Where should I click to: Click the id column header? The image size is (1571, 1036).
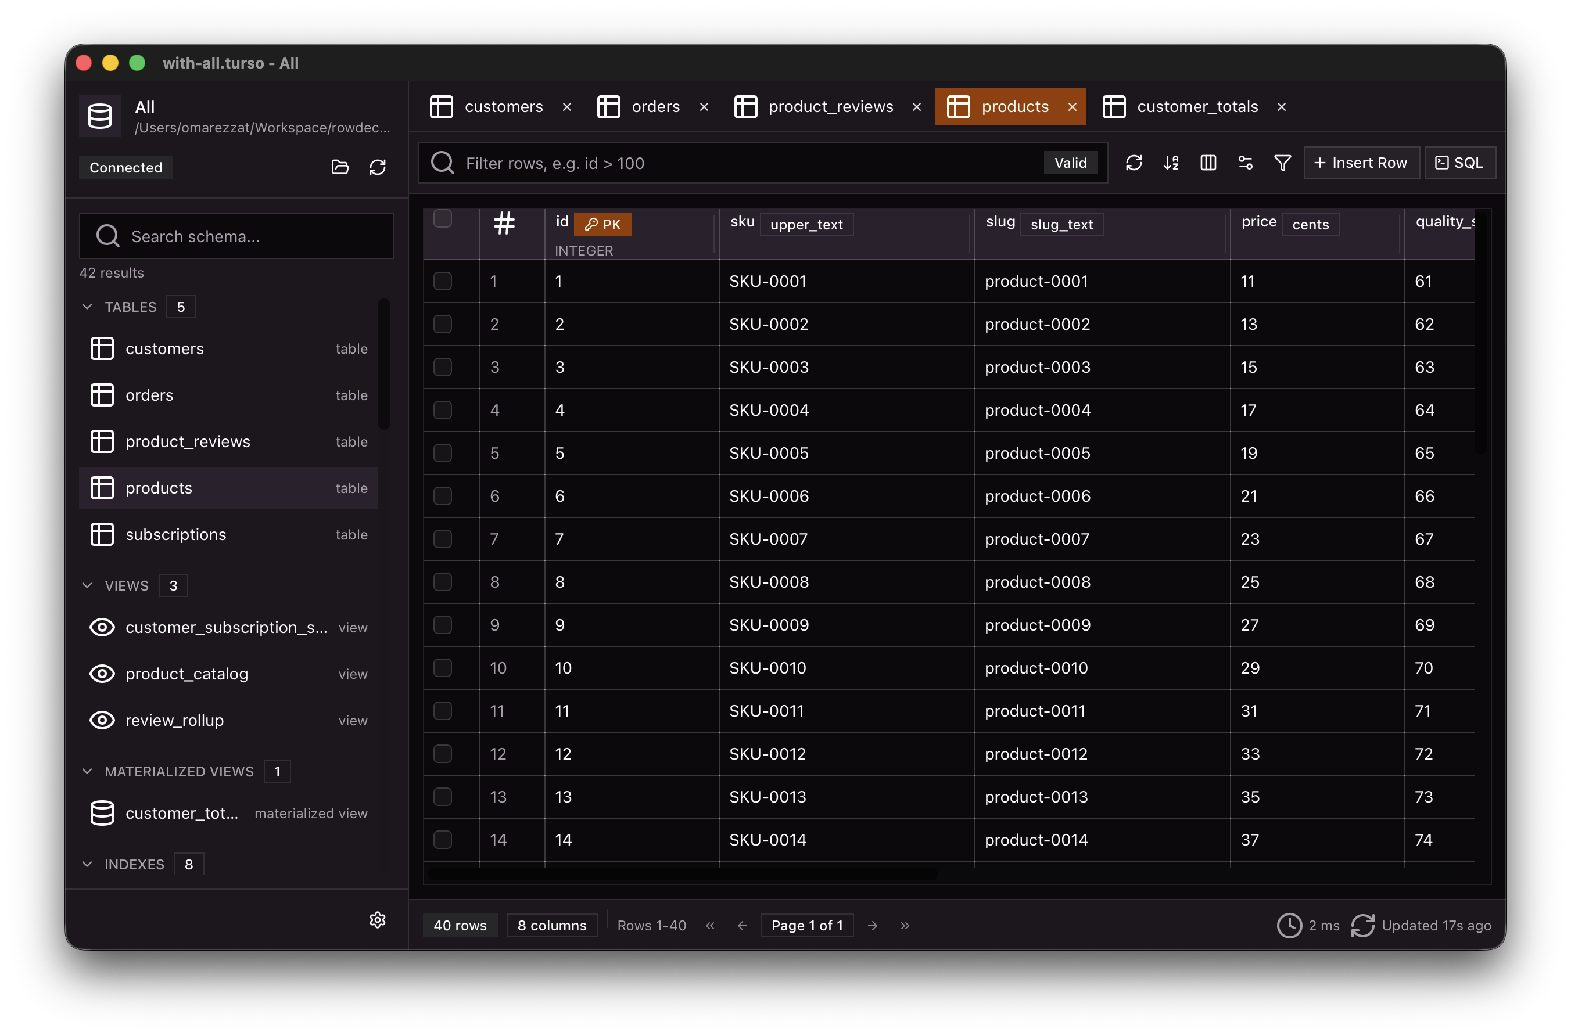pos(631,234)
